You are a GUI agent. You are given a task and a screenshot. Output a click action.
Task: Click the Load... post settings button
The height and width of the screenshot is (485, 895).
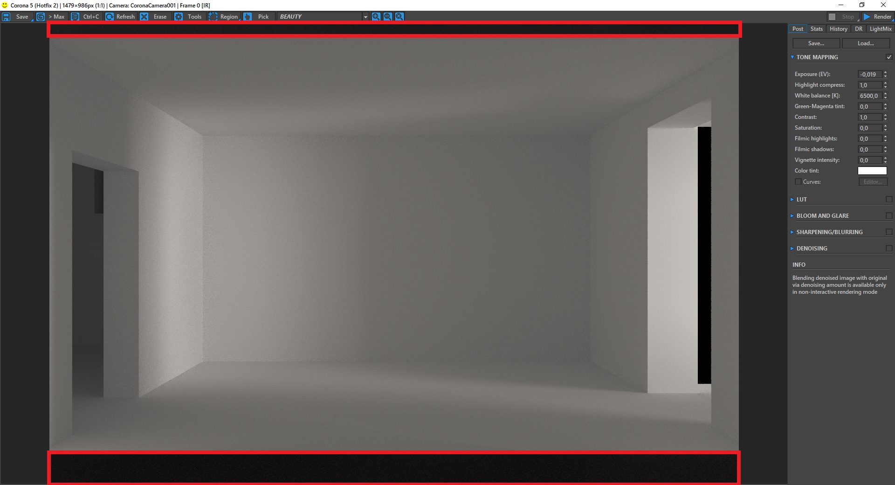pyautogui.click(x=866, y=43)
